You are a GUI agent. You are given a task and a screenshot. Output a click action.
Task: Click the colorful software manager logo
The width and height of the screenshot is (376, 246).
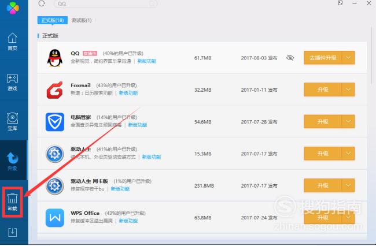click(13, 8)
